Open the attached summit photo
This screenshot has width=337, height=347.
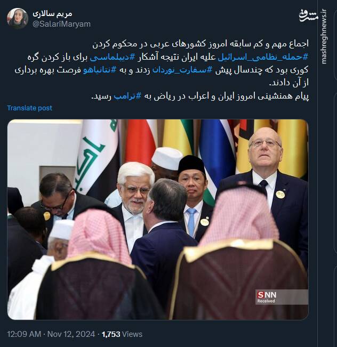[158, 220]
